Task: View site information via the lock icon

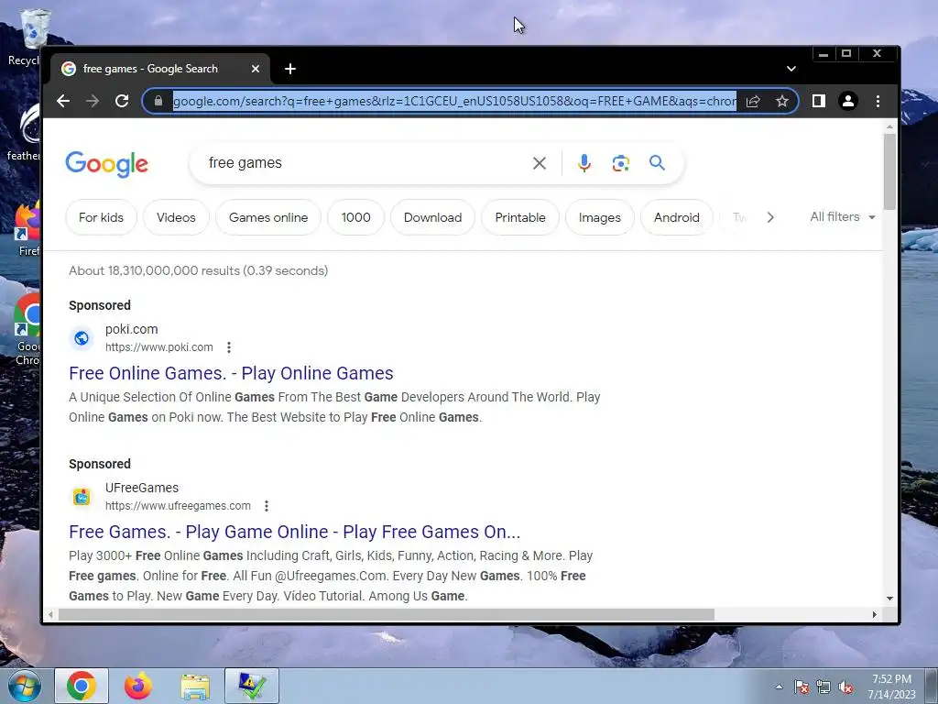Action: point(158,101)
